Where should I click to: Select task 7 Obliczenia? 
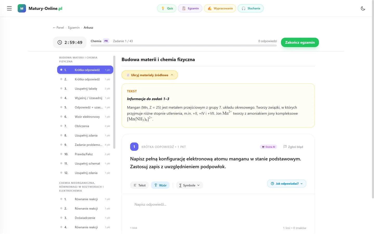click(85, 126)
